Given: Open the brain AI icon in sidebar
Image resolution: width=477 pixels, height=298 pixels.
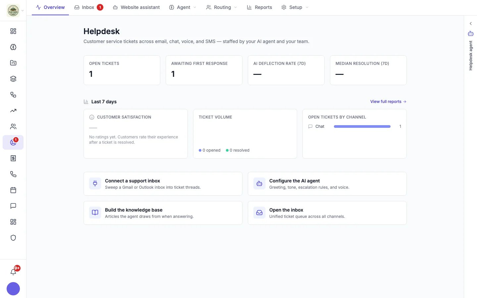Looking at the screenshot, I should click(x=13, y=47).
